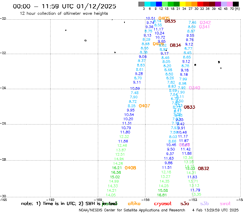Screen dimensions: 243x213
Task: Click the purple swatch in the color scale
Action: 218,4
